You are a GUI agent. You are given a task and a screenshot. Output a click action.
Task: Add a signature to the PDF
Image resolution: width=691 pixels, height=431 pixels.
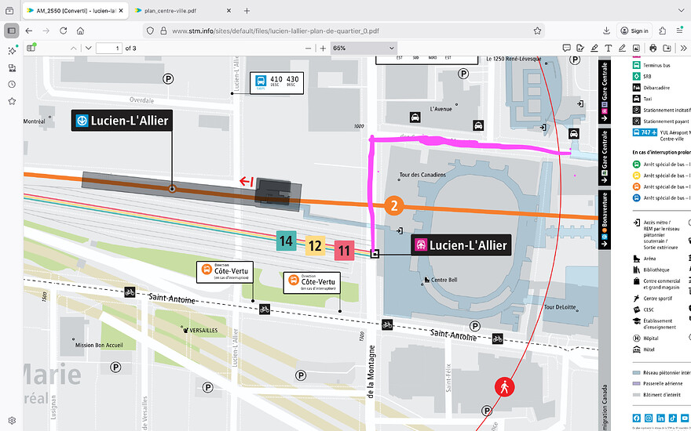tap(580, 48)
